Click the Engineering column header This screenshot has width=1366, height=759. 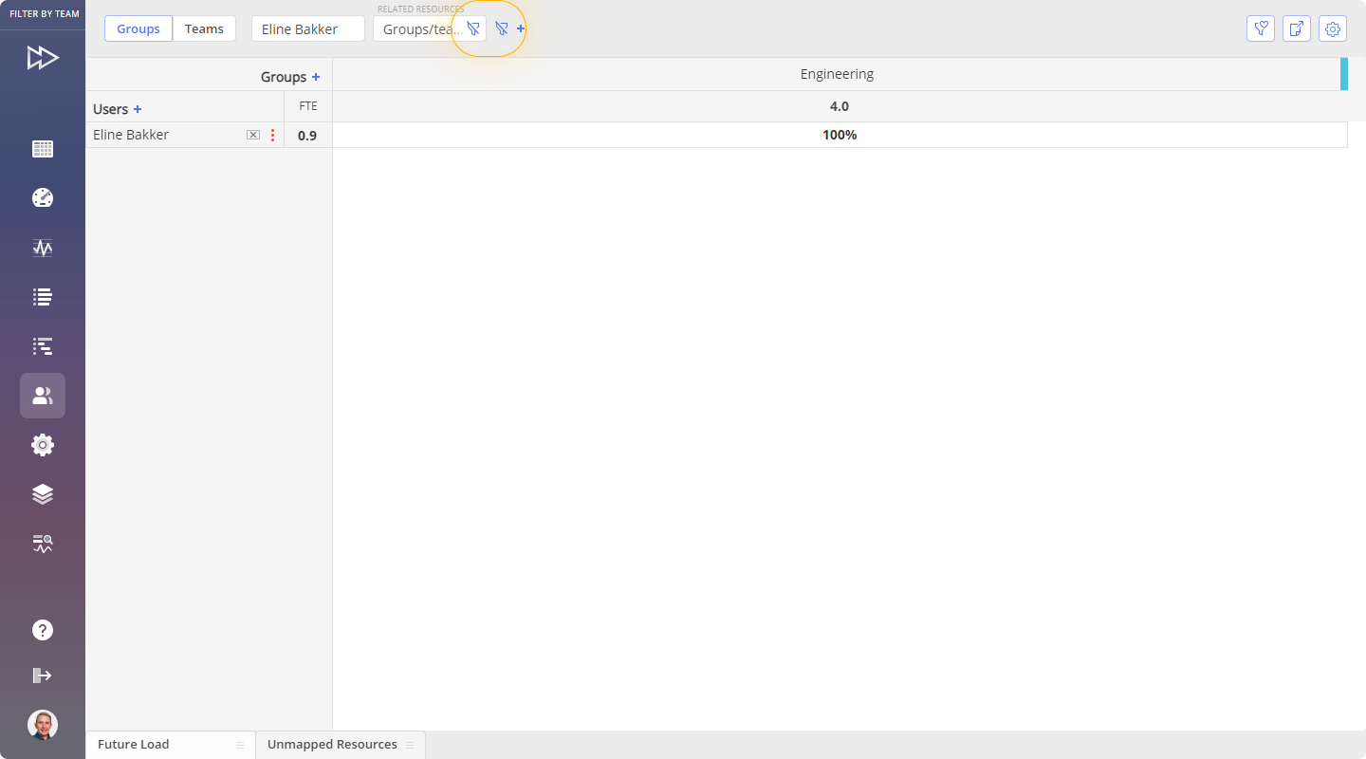(837, 74)
